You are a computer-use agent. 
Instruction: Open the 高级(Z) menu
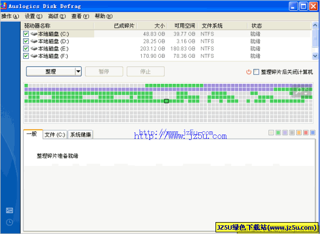click(x=57, y=16)
